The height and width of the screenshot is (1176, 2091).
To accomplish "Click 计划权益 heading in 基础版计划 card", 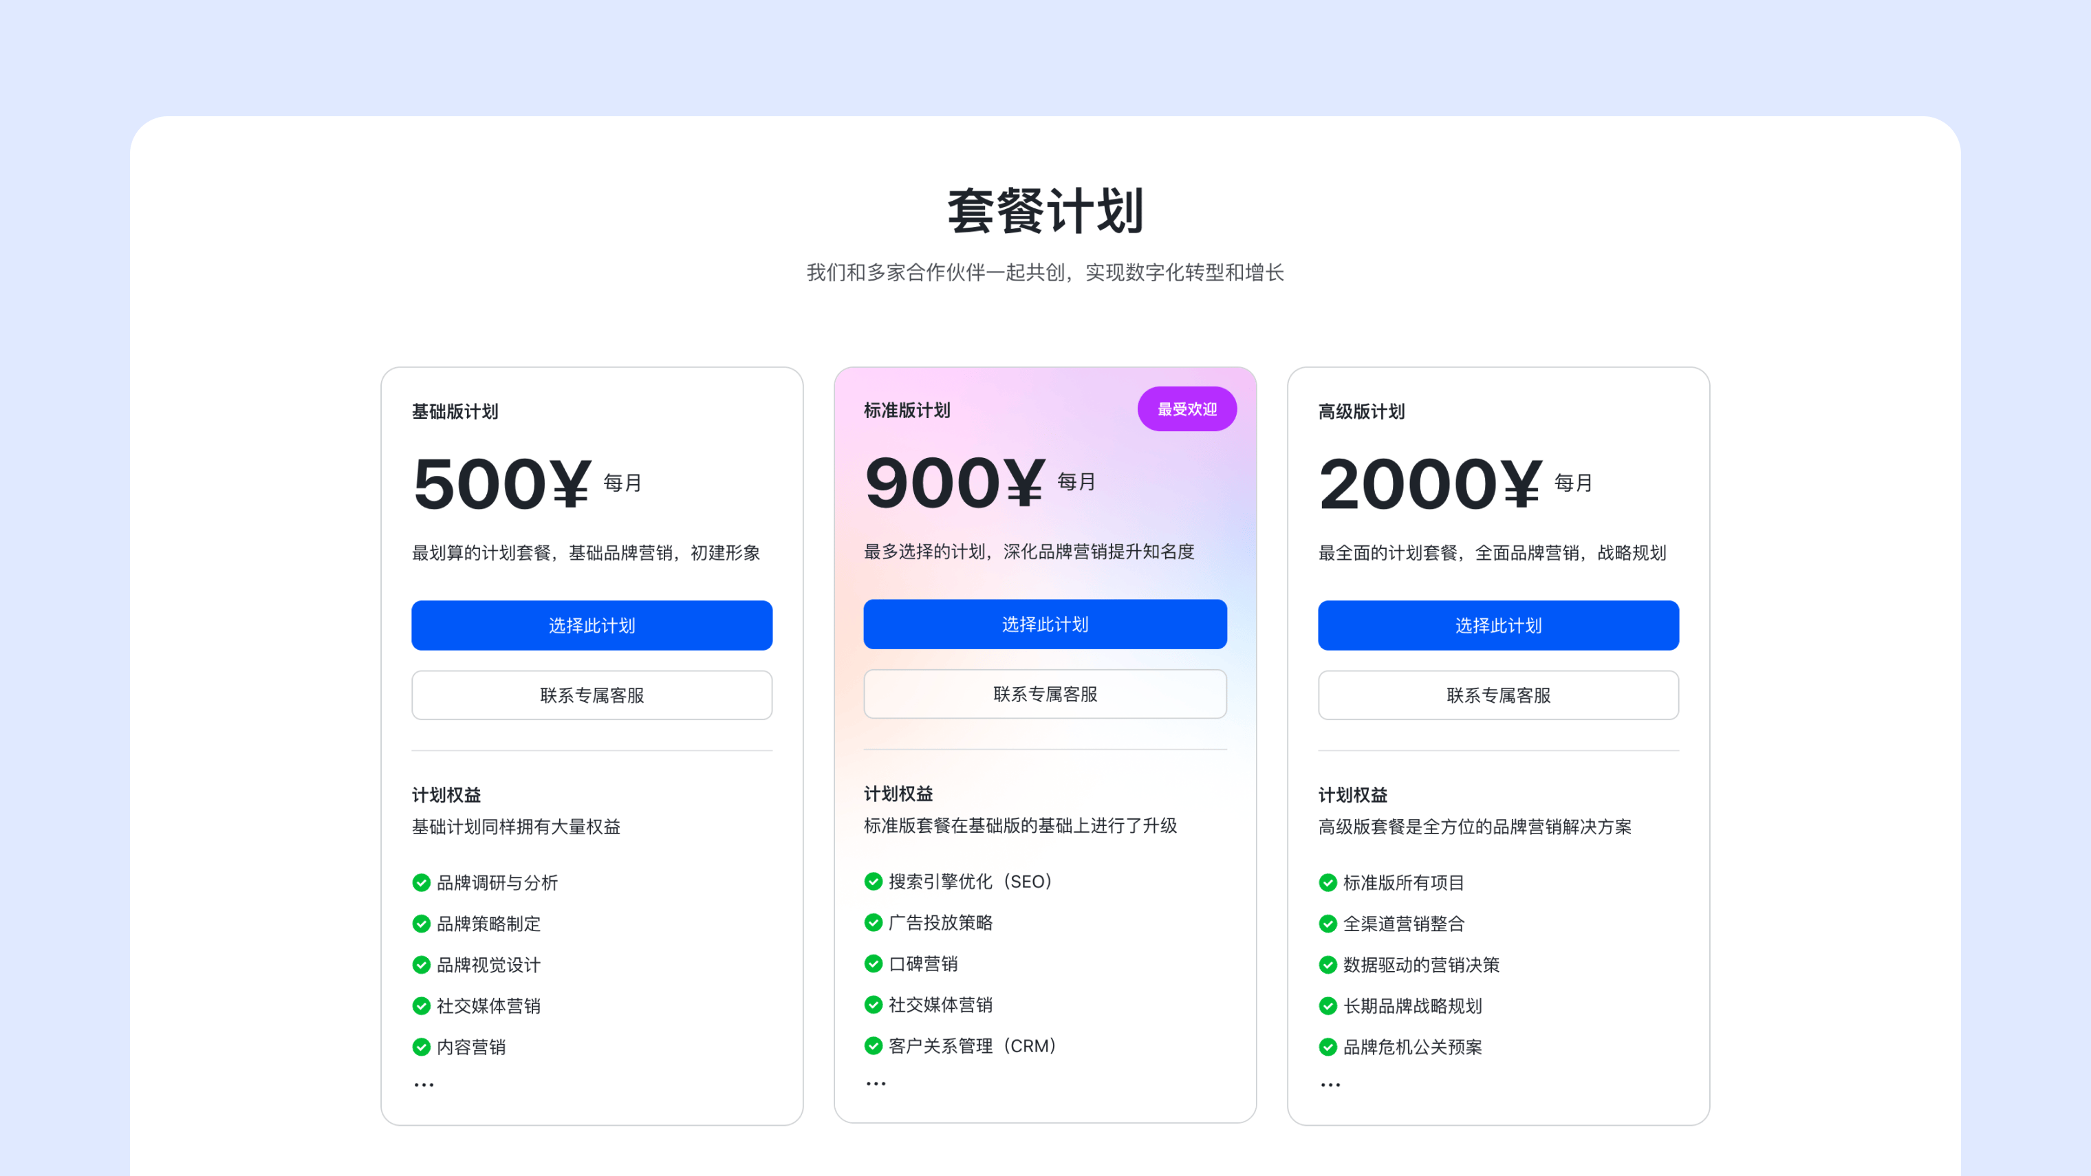I will [x=446, y=794].
